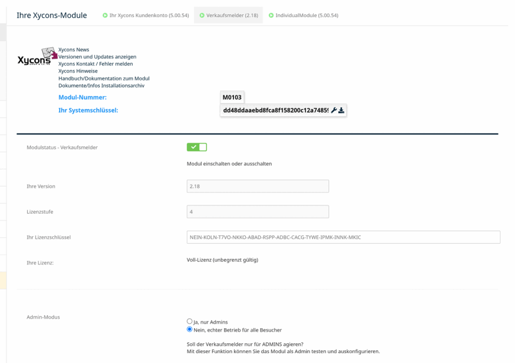Open the IndividualModule (5.00.54) tab
Viewport: 515px width, 363px height.
pyautogui.click(x=303, y=15)
